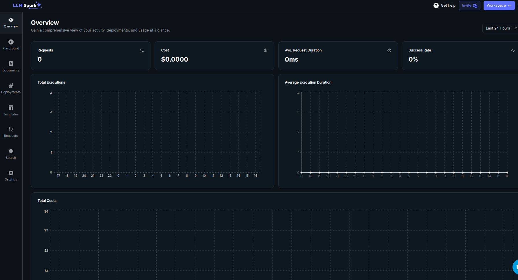Click the Invite button

coord(469,5)
